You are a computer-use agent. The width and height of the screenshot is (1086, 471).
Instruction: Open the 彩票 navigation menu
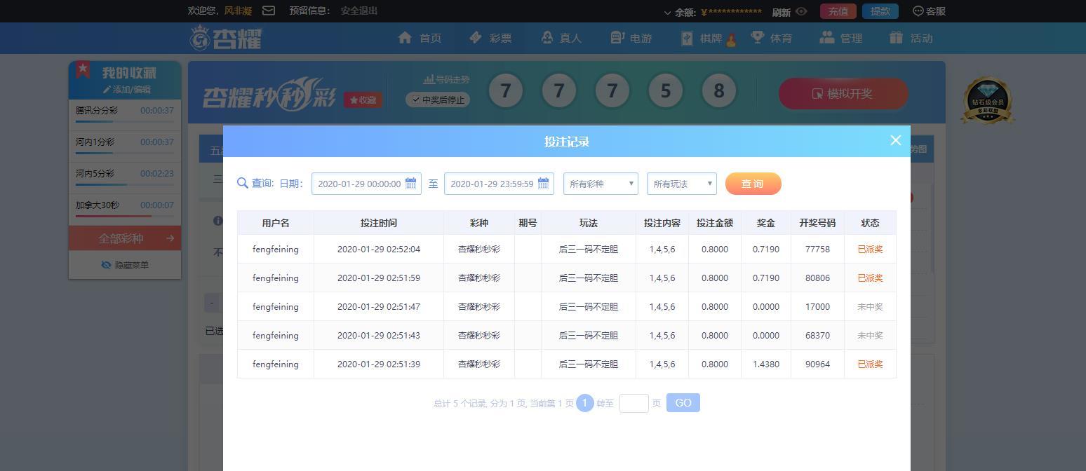pyautogui.click(x=490, y=38)
